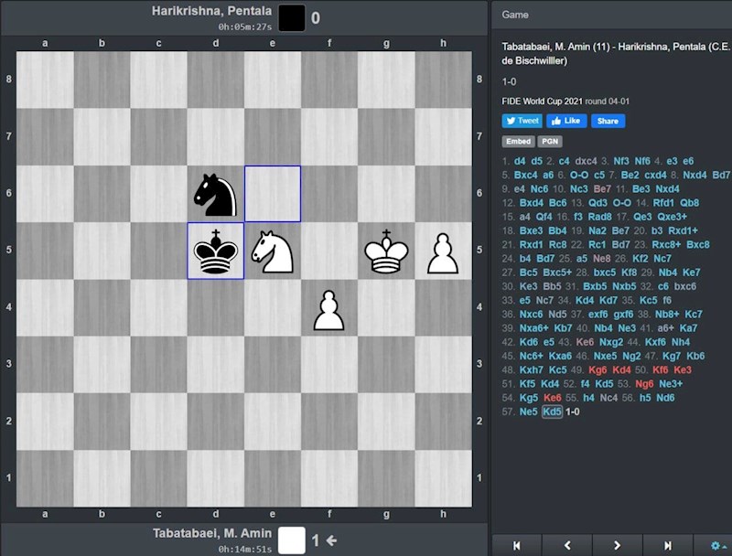Step forward one move with right chevron
Viewport: 732px width, 556px height.
617,545
